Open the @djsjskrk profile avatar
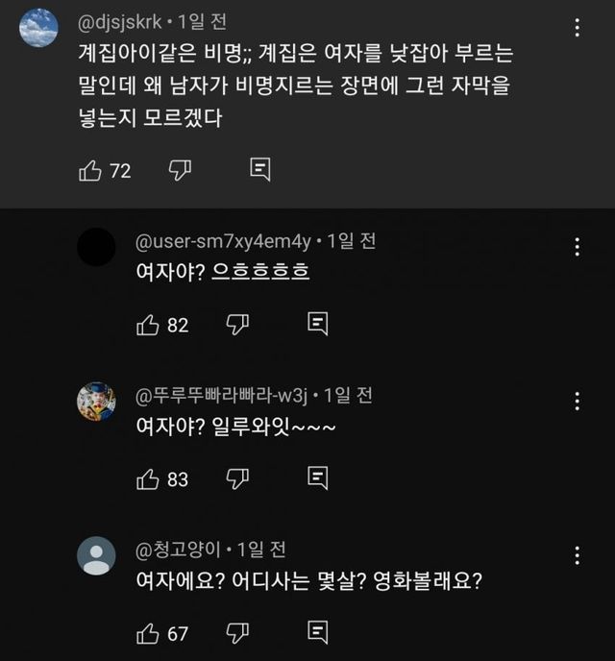 click(38, 27)
